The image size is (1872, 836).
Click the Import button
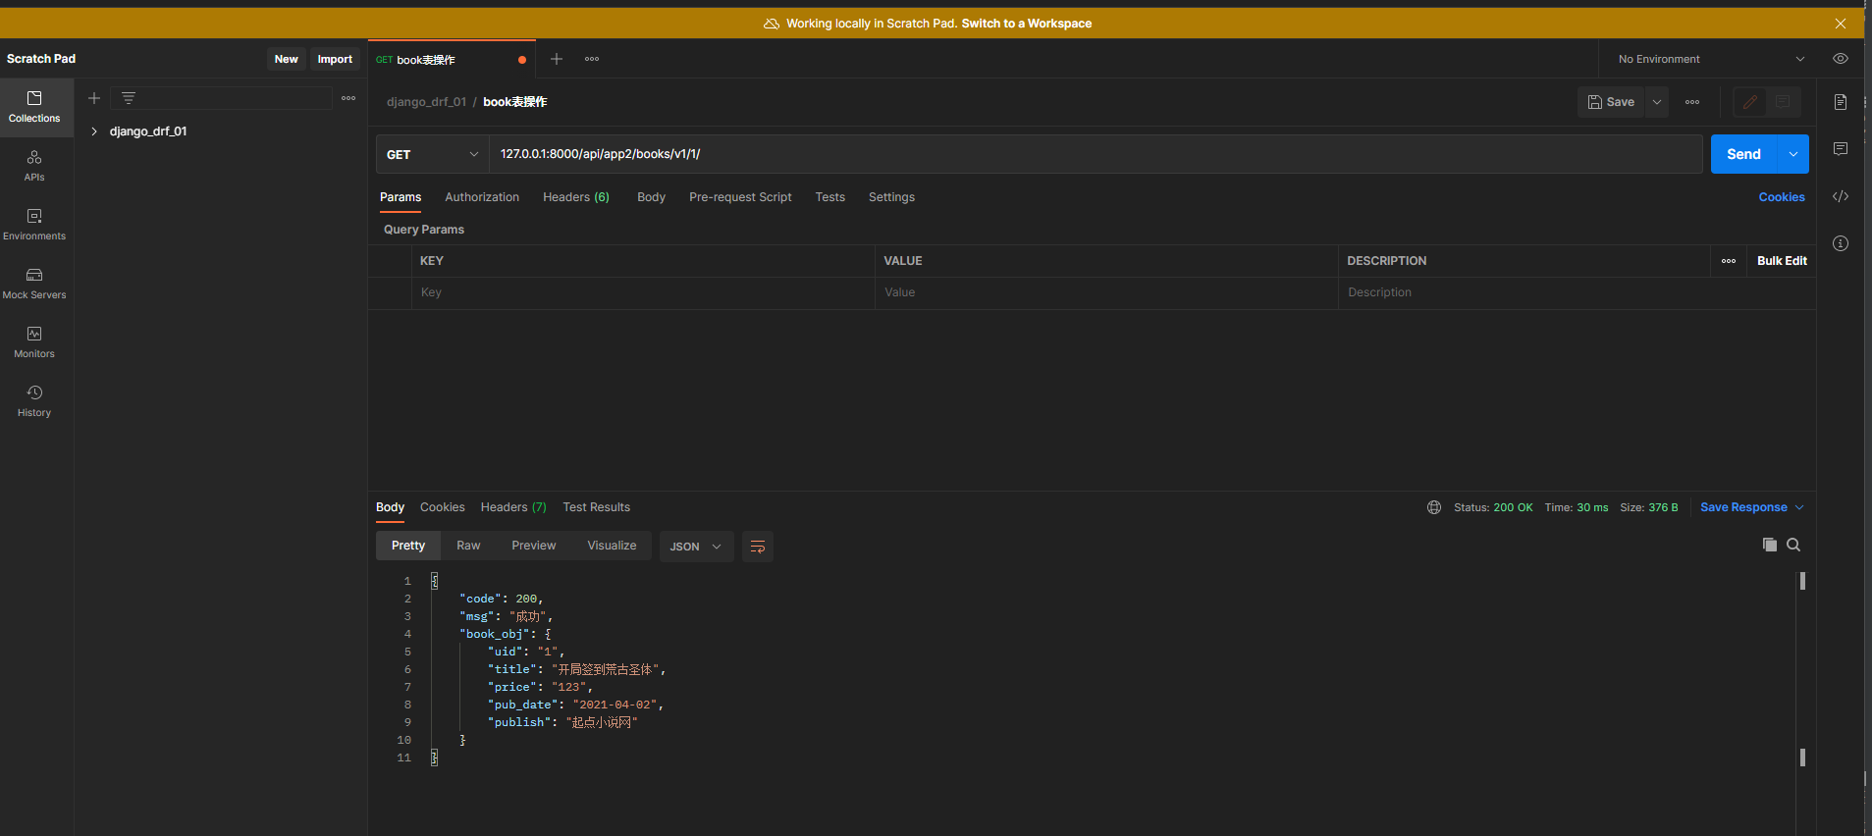(x=335, y=59)
